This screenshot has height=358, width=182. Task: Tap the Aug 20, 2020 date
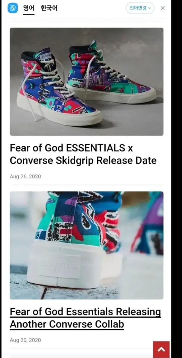point(25,340)
